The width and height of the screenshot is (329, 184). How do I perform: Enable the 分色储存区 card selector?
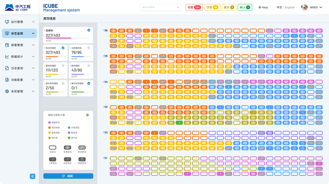pyautogui.click(x=89, y=48)
